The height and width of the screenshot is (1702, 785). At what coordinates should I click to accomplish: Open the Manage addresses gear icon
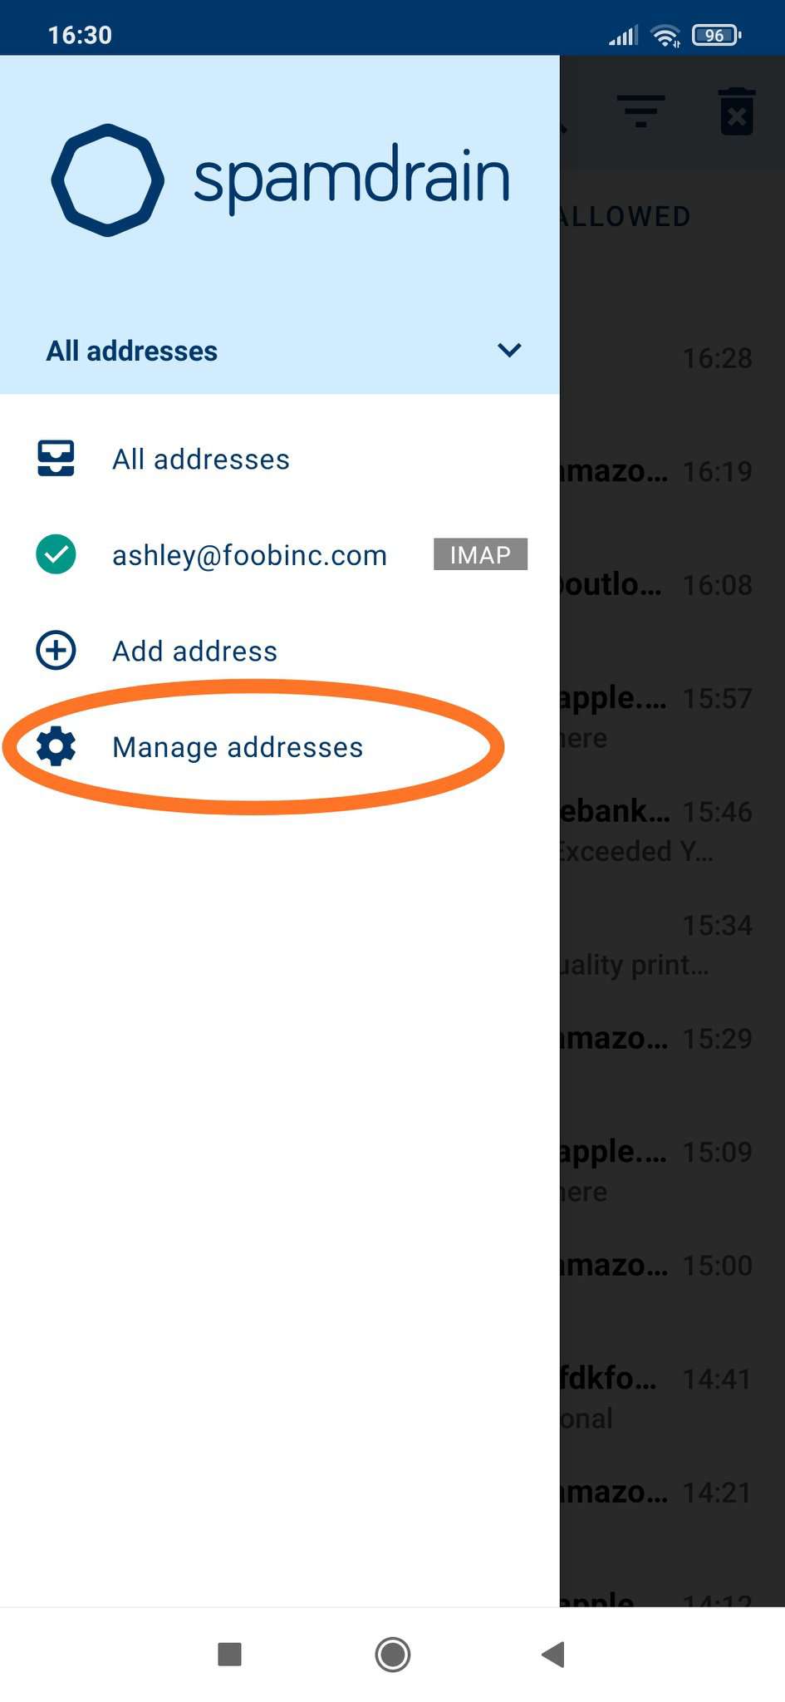[x=56, y=746]
